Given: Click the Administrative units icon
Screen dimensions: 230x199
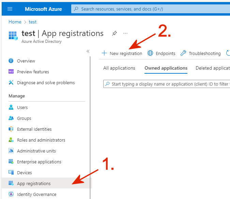Looking at the screenshot, I should tap(11, 150).
